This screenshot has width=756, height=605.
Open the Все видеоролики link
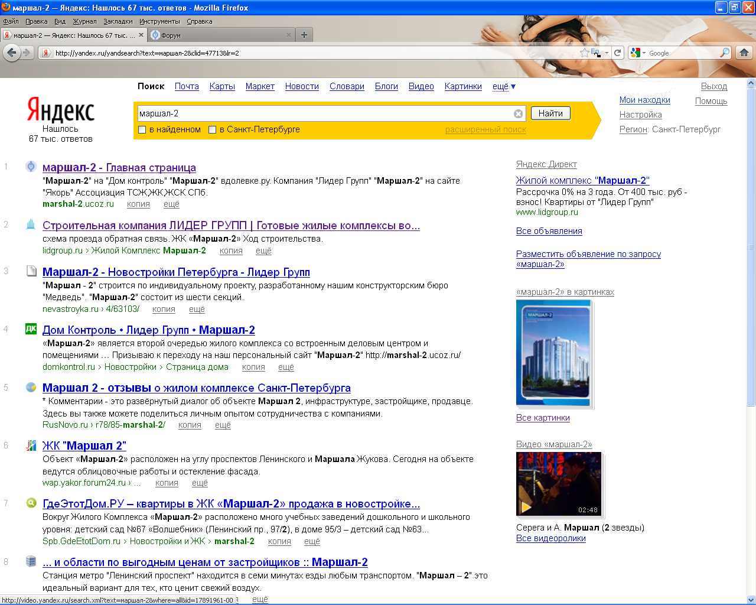[x=551, y=538]
